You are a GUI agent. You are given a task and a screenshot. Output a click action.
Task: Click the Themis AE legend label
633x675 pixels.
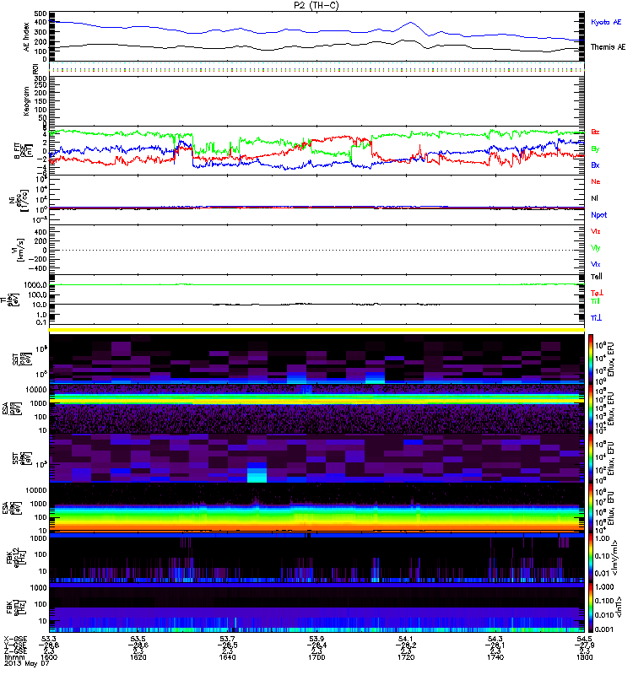click(x=608, y=47)
